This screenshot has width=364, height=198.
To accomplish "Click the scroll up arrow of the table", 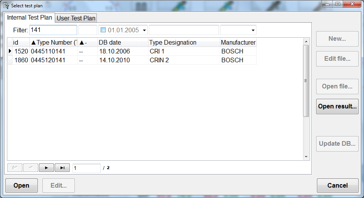I will (306, 41).
